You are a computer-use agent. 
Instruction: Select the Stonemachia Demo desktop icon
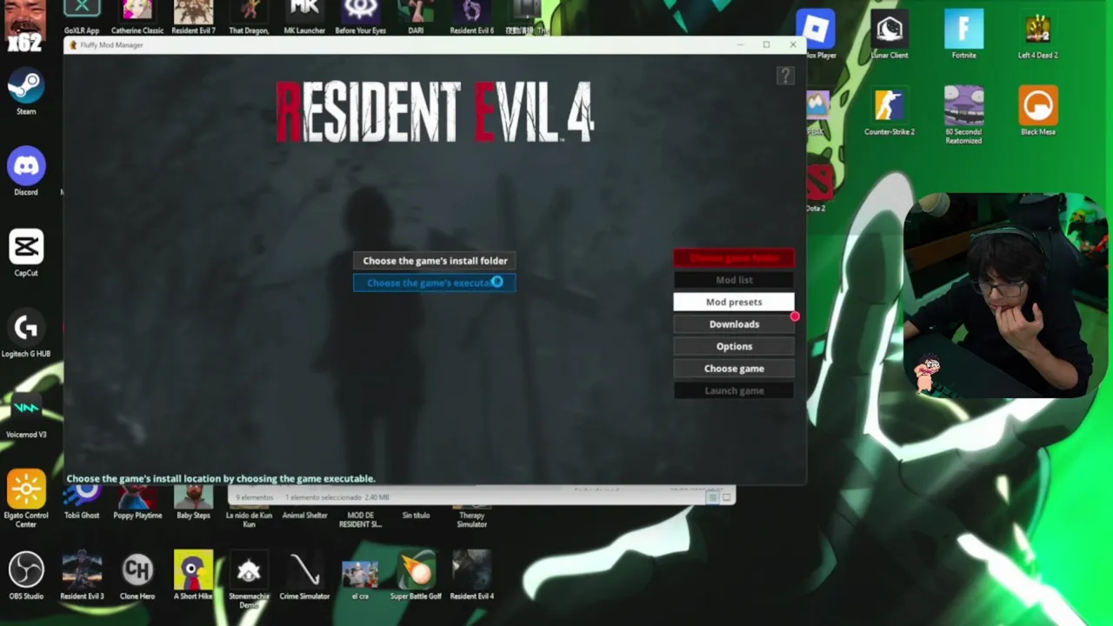point(249,579)
